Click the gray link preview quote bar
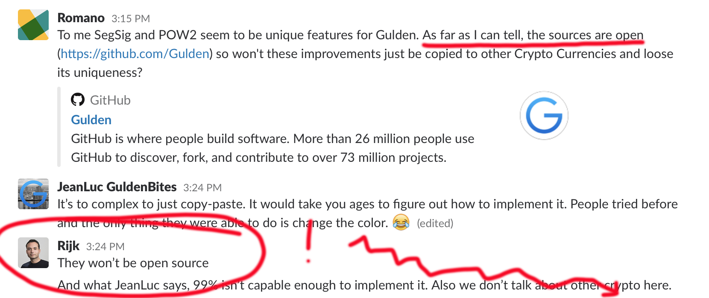 point(59,127)
